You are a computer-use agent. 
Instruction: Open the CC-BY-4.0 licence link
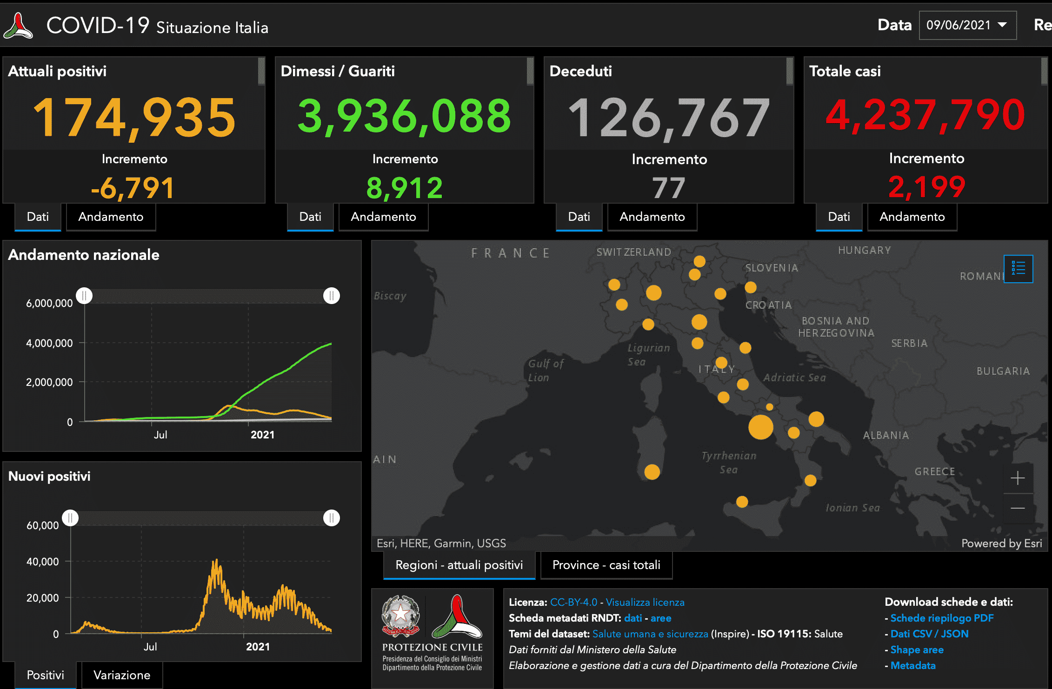point(573,603)
